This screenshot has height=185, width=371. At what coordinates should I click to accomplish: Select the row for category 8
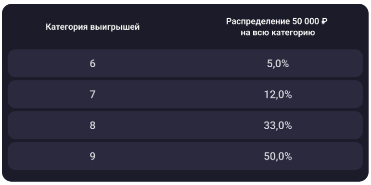pyautogui.click(x=185, y=125)
